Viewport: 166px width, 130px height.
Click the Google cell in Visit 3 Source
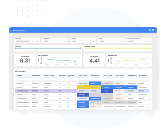[107, 91]
